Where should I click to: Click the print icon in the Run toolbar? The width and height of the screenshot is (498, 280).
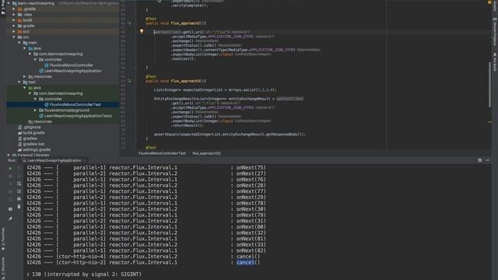[19, 199]
